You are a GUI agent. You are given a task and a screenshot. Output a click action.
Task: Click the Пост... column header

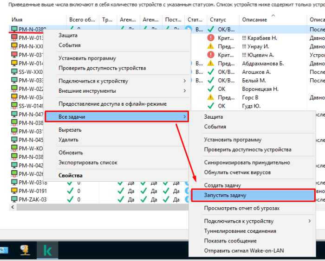point(173,19)
